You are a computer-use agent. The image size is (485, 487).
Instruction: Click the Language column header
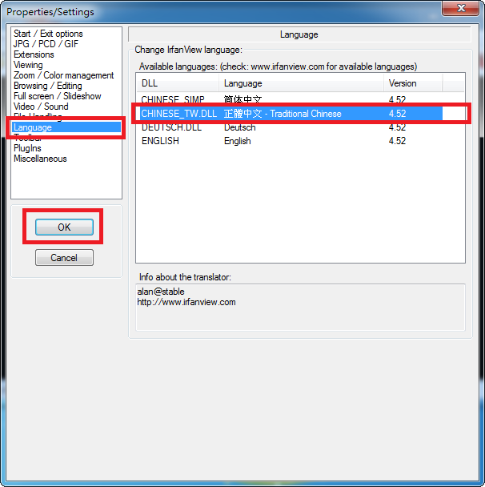[301, 83]
